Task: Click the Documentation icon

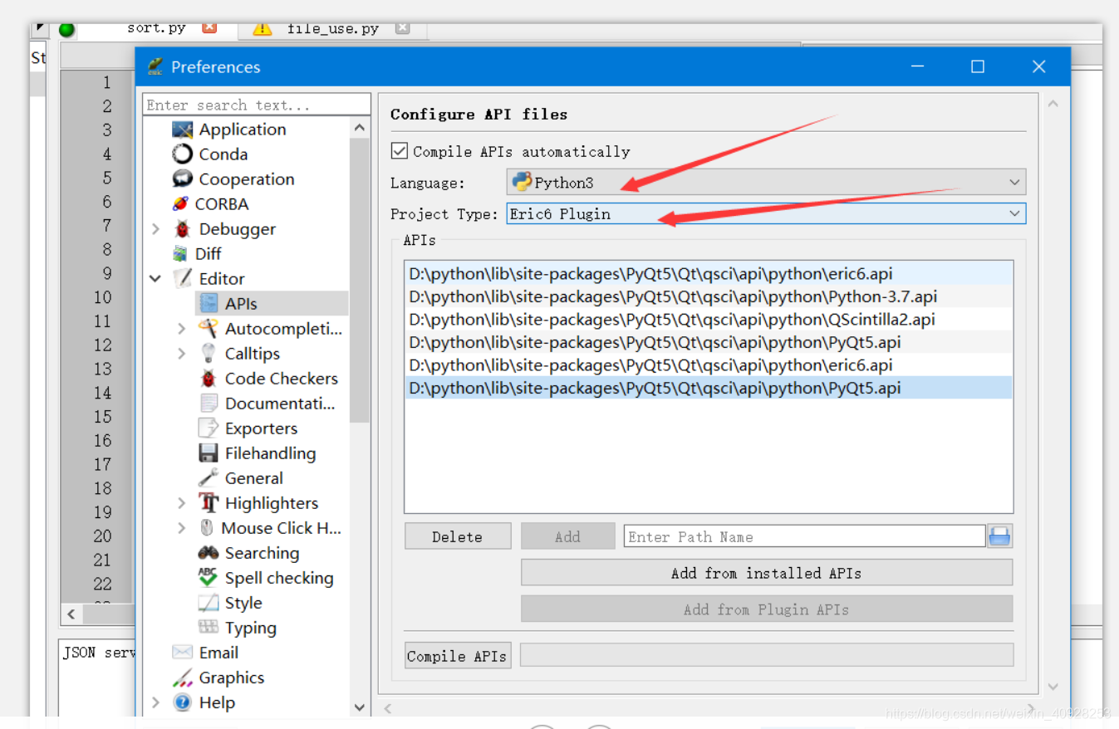Action: point(209,404)
